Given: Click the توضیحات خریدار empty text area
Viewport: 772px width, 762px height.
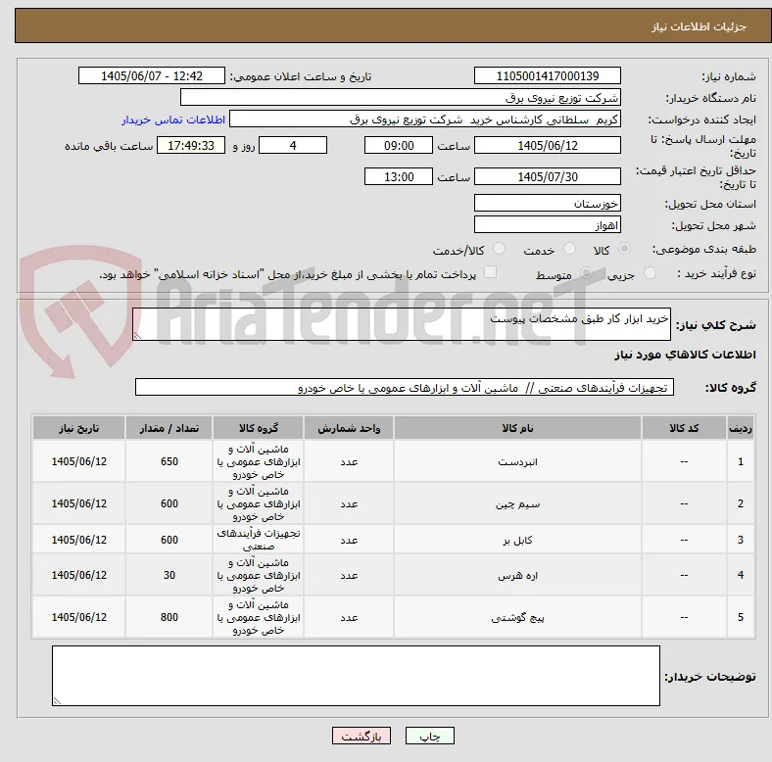Looking at the screenshot, I should coord(356,676).
